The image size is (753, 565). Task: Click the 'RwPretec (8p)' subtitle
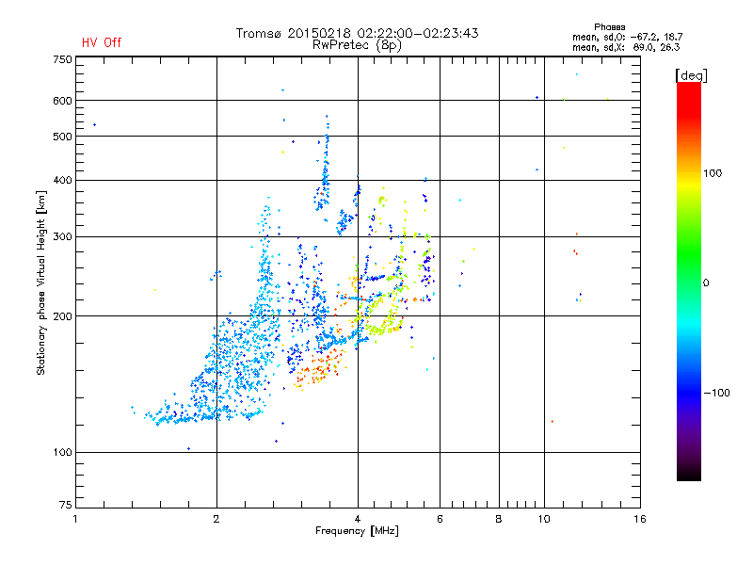coord(357,45)
